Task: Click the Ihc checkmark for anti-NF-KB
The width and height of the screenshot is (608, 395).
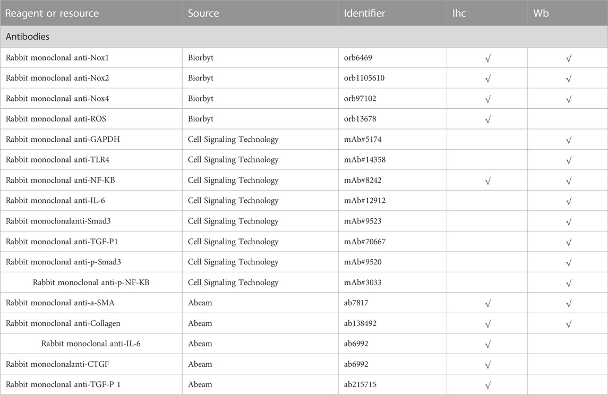Action: click(488, 181)
